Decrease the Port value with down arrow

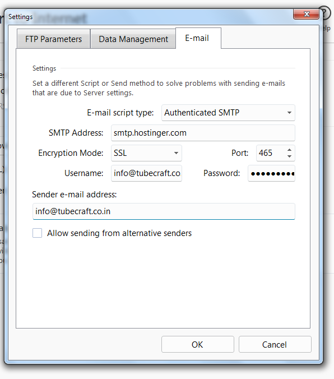tap(289, 156)
